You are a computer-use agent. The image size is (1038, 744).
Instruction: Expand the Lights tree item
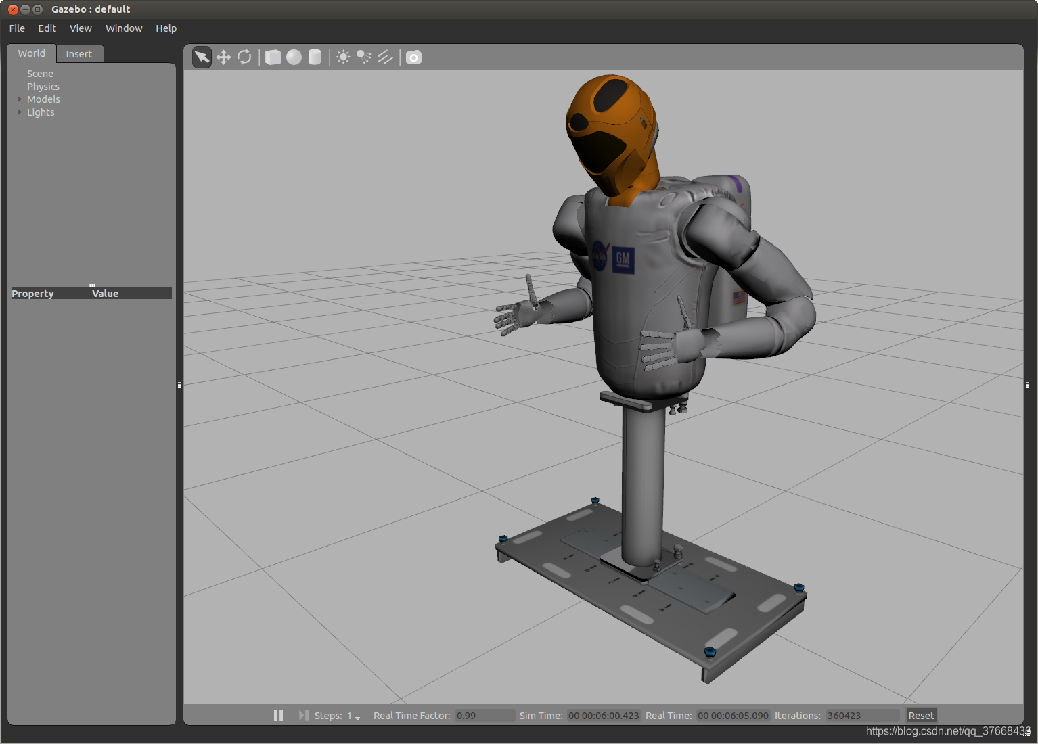[x=20, y=112]
